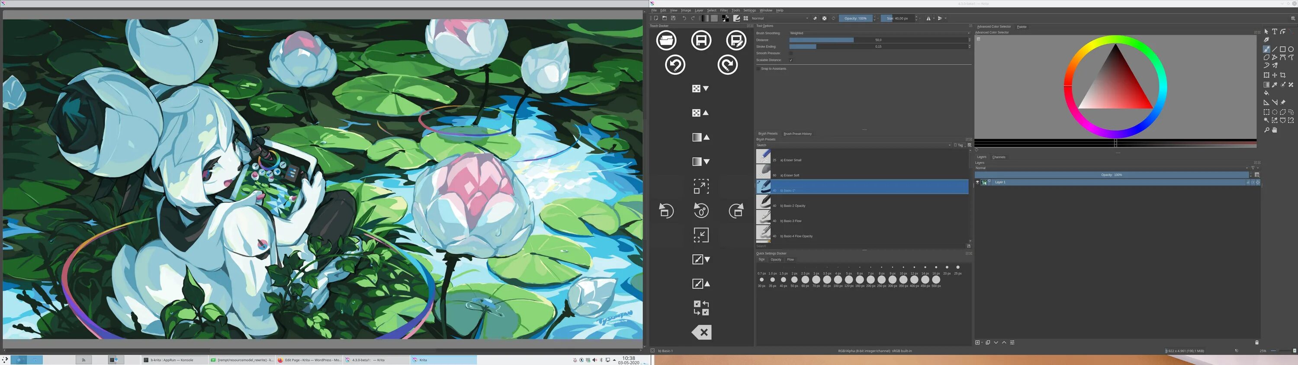Click the large Redo button in Touch Docker

(727, 65)
